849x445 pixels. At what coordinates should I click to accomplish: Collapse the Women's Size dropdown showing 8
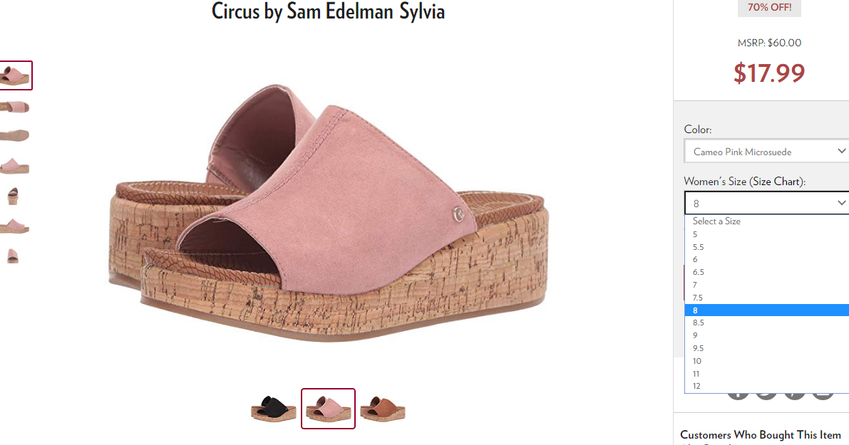(767, 204)
